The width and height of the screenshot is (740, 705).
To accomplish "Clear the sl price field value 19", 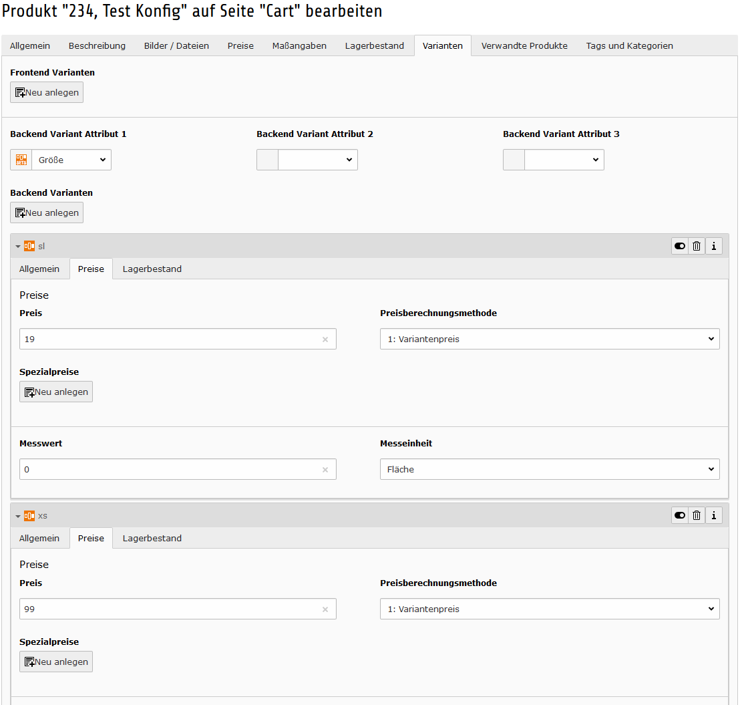I will point(325,339).
